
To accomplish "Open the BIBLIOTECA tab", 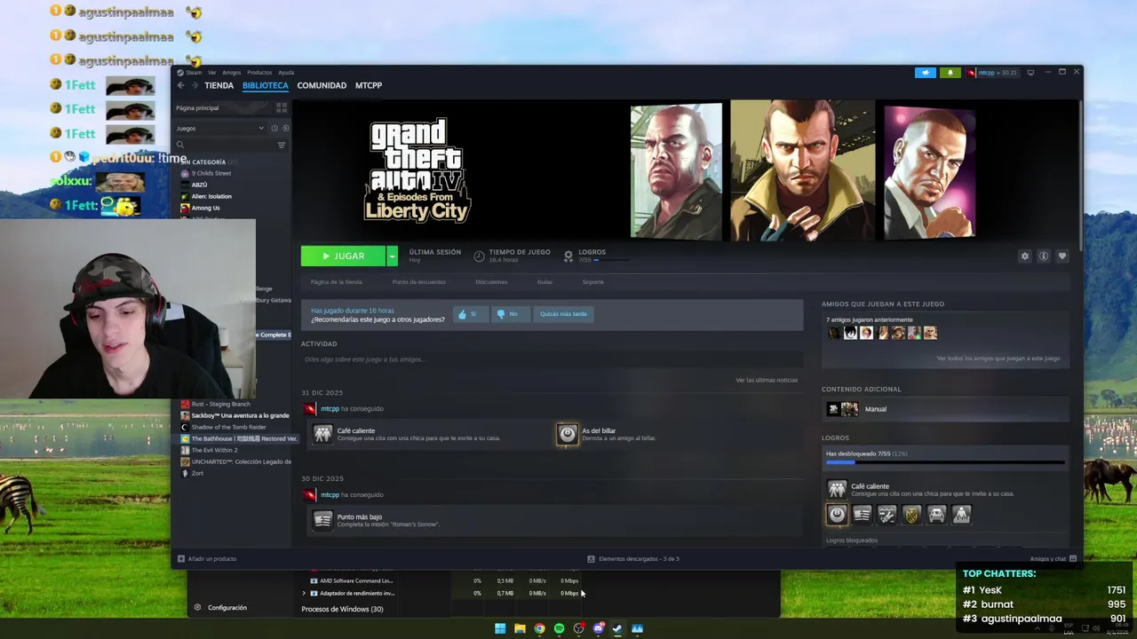I will [265, 85].
